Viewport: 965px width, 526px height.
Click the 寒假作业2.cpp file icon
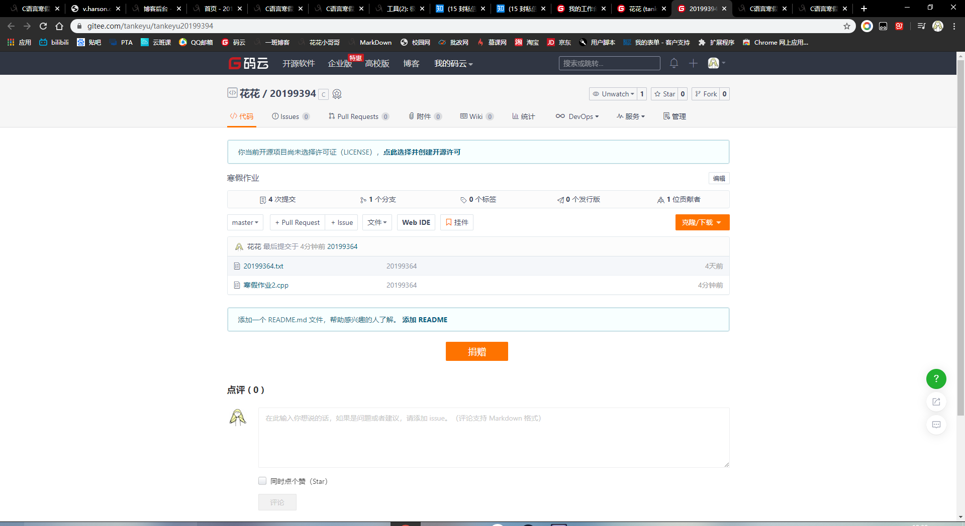(237, 285)
